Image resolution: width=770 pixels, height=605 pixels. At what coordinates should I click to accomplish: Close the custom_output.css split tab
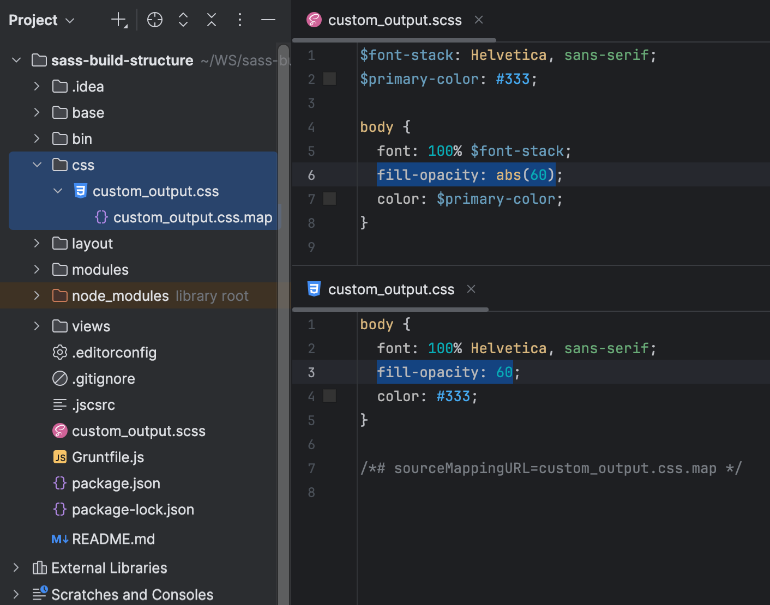coord(471,289)
